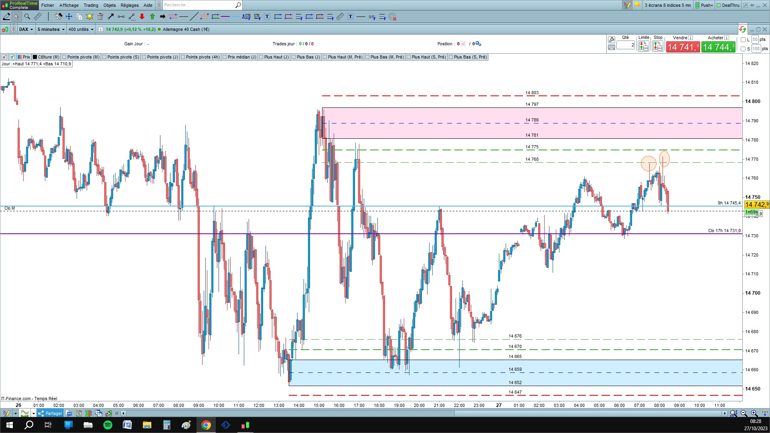The image size is (770, 433).
Task: Toggle Points pivots (M) checkbox
Action: 65,57
